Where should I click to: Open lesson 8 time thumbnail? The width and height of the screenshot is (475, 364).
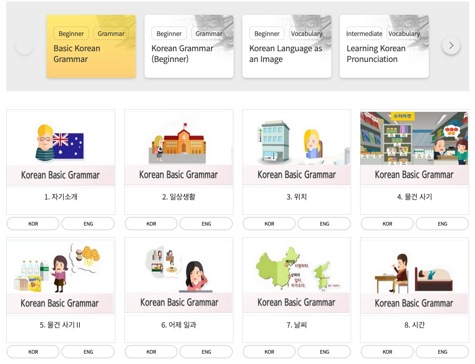tap(414, 276)
